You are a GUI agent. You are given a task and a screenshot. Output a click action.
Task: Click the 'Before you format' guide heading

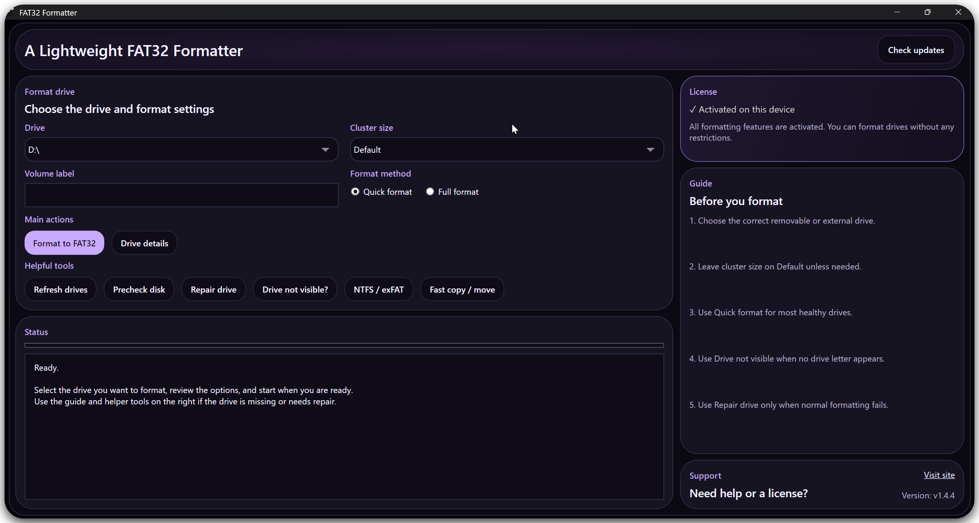(736, 201)
